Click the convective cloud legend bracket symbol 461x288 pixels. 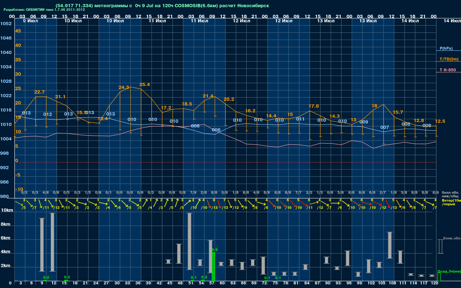[x=440, y=247]
